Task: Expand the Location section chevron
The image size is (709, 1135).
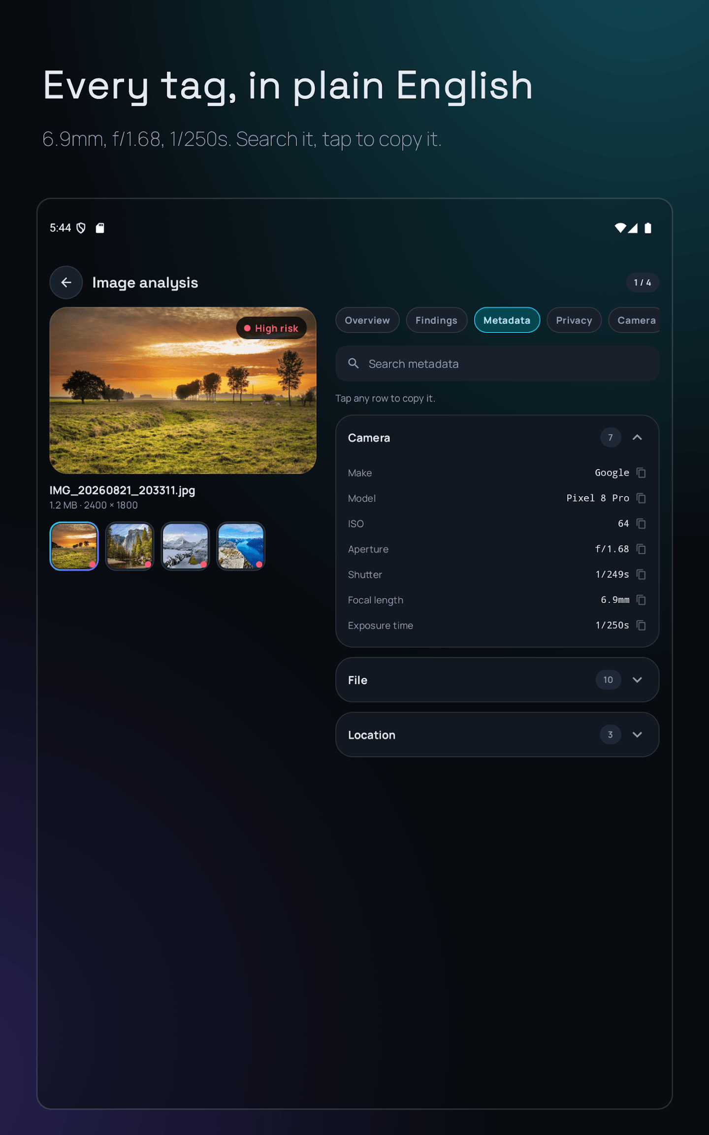Action: (x=637, y=734)
